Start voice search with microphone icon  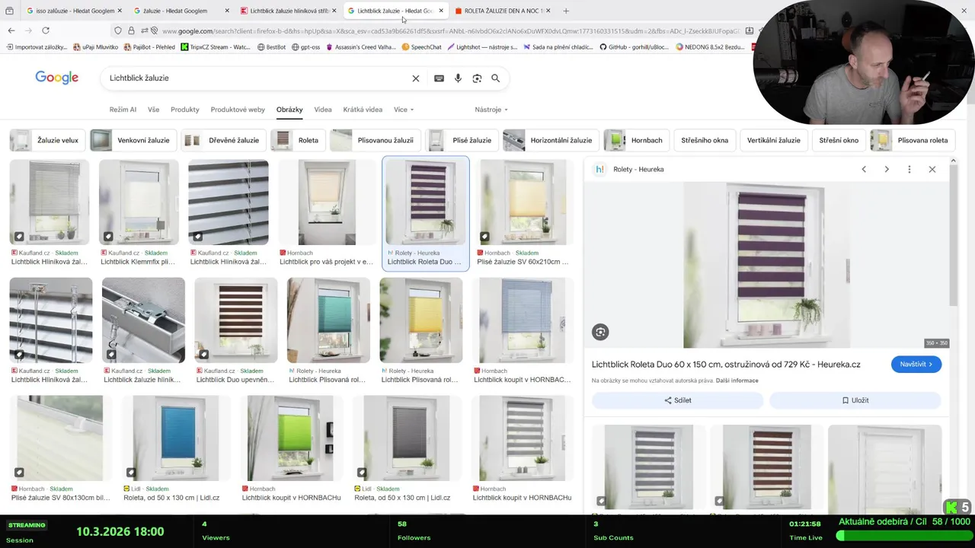(x=458, y=78)
